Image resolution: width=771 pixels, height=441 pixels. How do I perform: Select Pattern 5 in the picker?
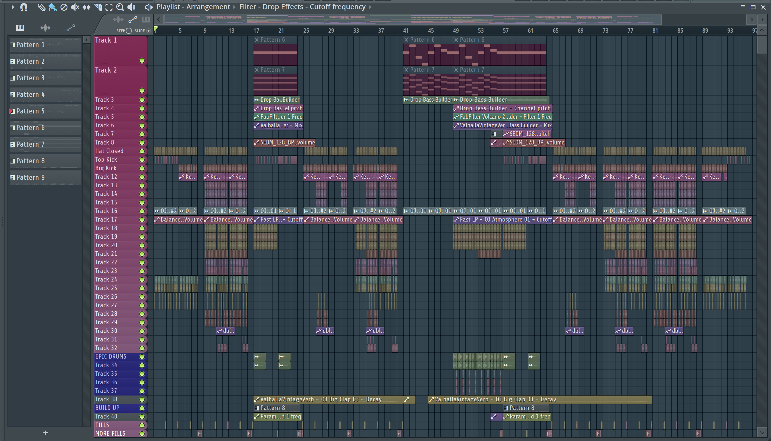(x=46, y=111)
